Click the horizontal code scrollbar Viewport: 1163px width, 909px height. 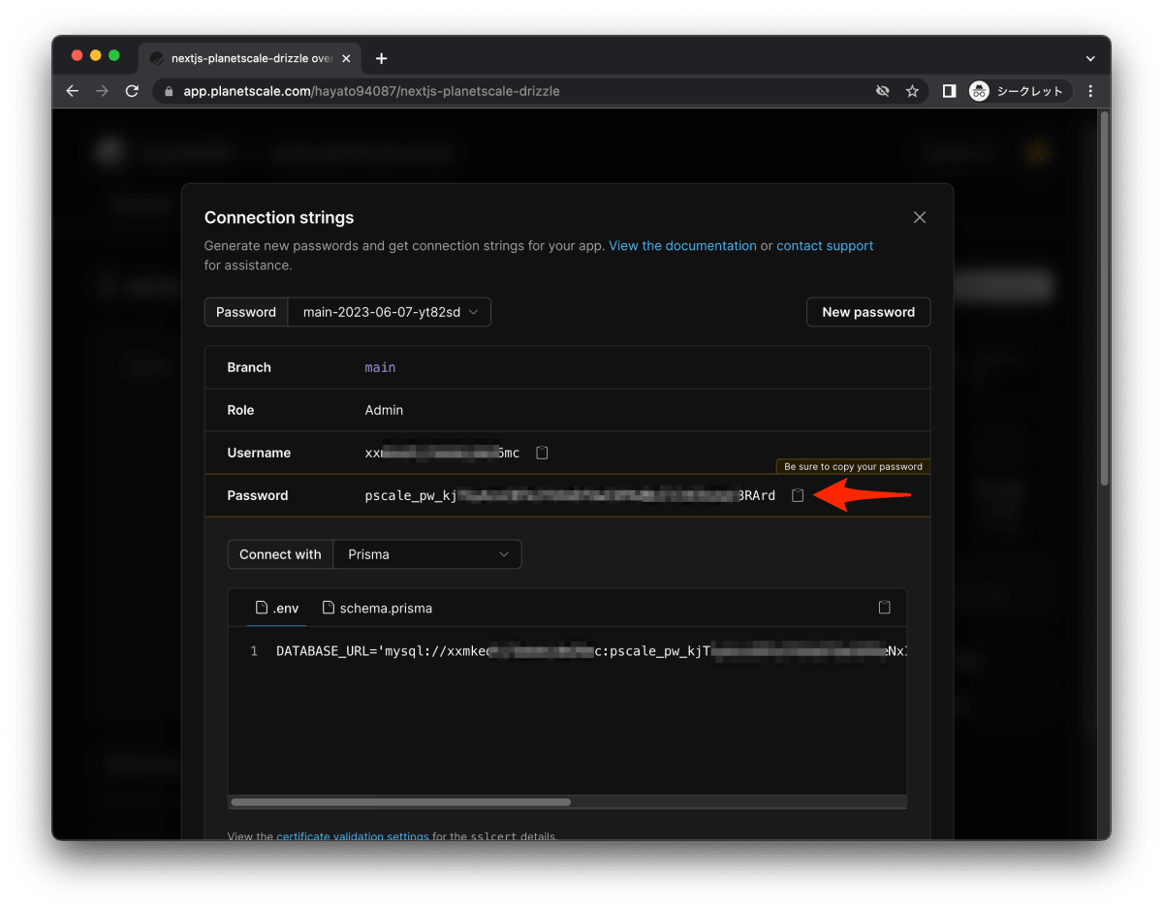click(x=400, y=801)
